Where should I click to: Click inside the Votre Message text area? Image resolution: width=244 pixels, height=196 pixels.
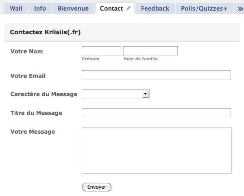point(157,150)
